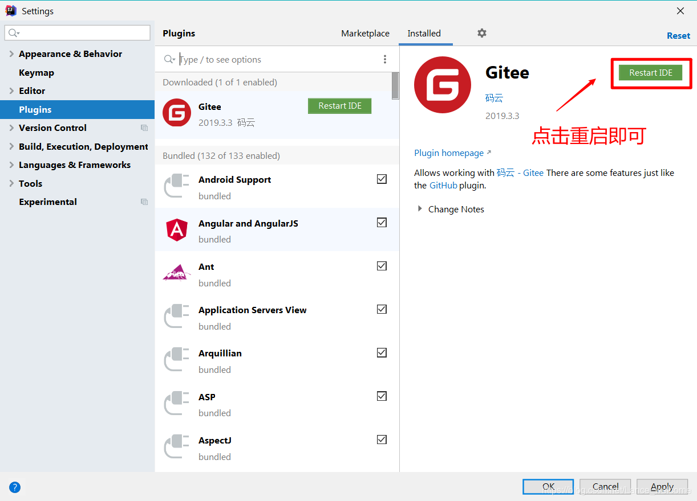Toggle the Arquillian plugin checkbox
The height and width of the screenshot is (501, 697).
click(382, 352)
